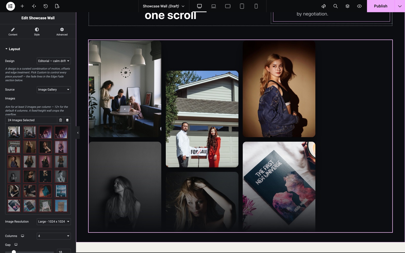Screen dimensions: 405x253
Task: Switch to mobile portrait device view
Action: point(256,6)
